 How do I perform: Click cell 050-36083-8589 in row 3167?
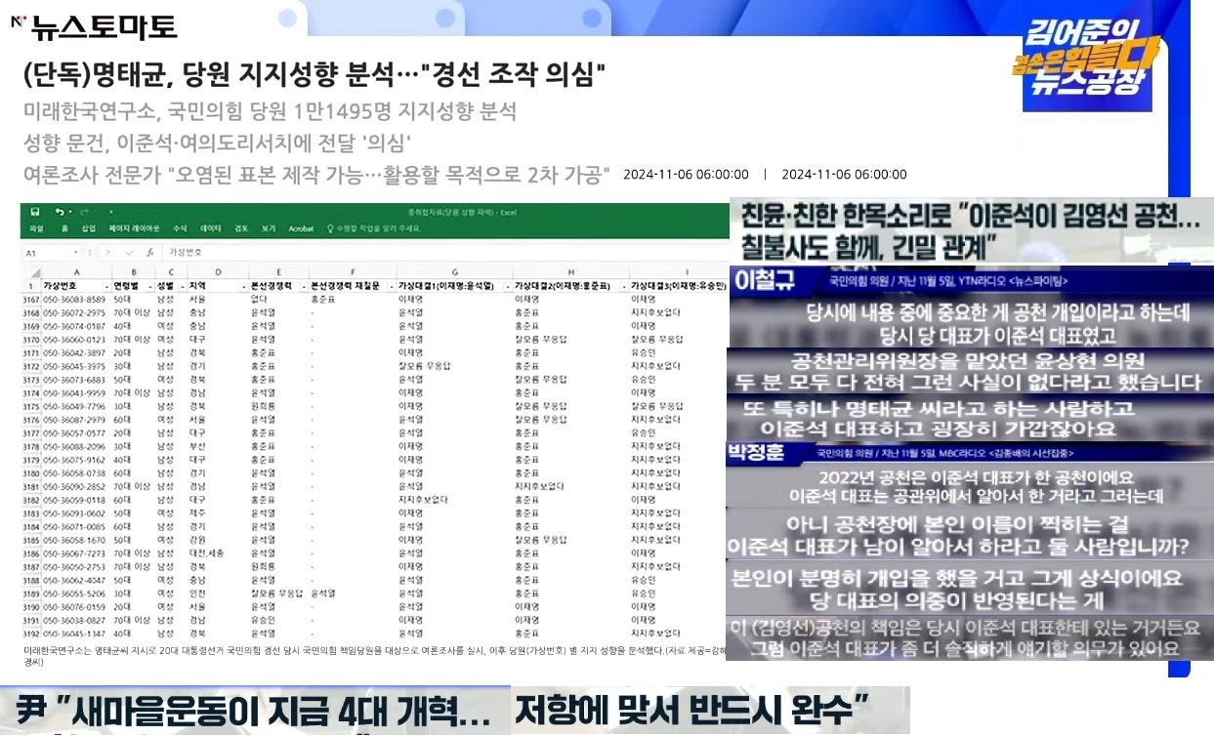[74, 299]
